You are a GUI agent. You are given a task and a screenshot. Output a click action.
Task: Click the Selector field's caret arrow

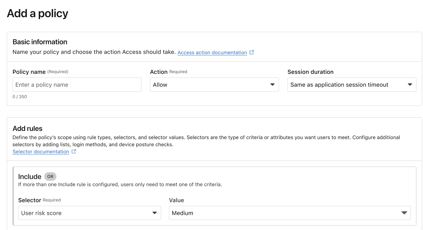tap(154, 213)
